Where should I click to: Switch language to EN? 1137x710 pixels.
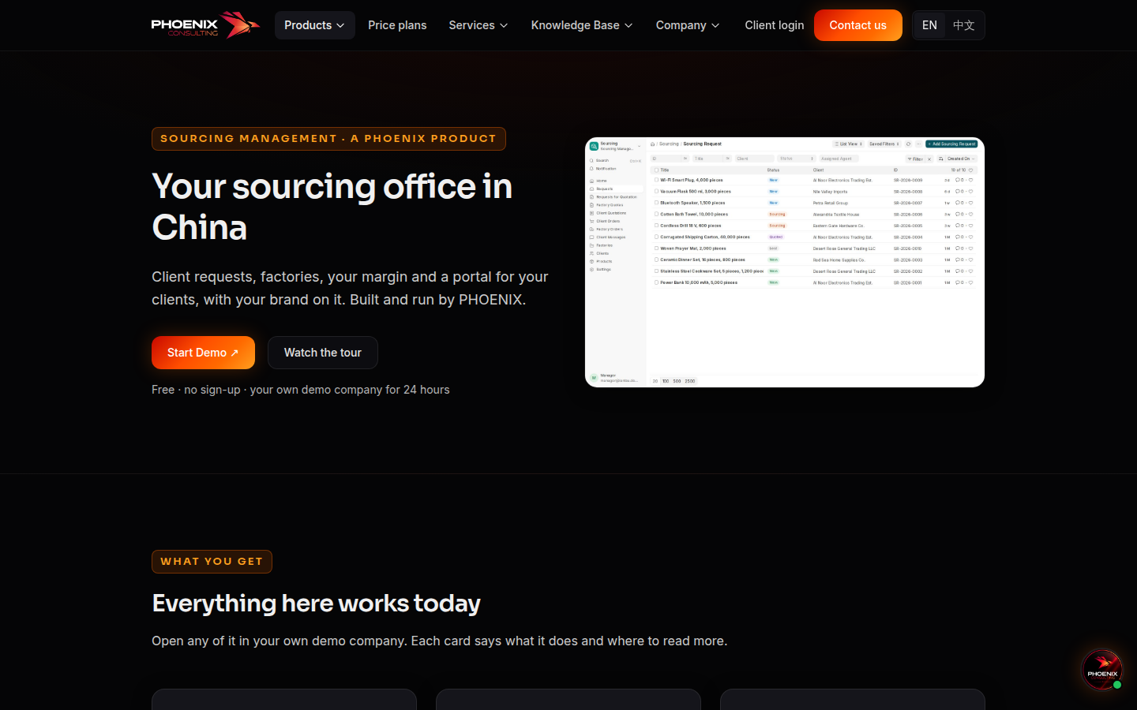point(929,25)
